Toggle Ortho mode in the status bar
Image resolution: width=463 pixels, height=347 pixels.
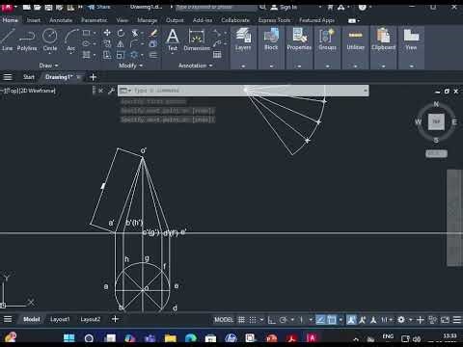click(272, 320)
